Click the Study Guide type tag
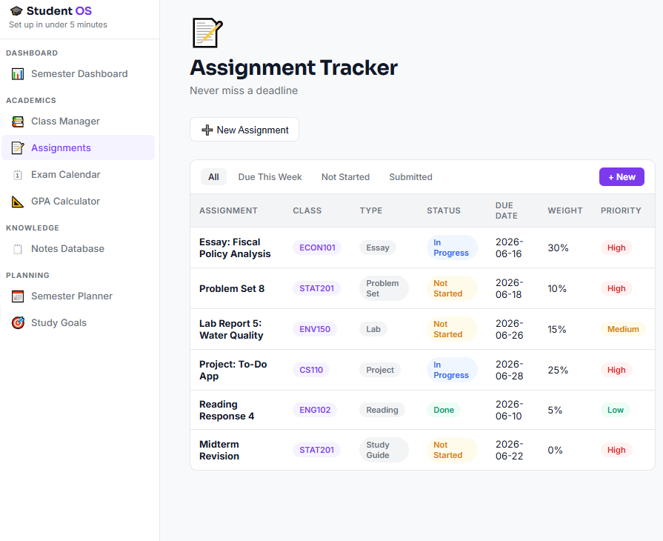This screenshot has height=541, width=663. pos(384,450)
